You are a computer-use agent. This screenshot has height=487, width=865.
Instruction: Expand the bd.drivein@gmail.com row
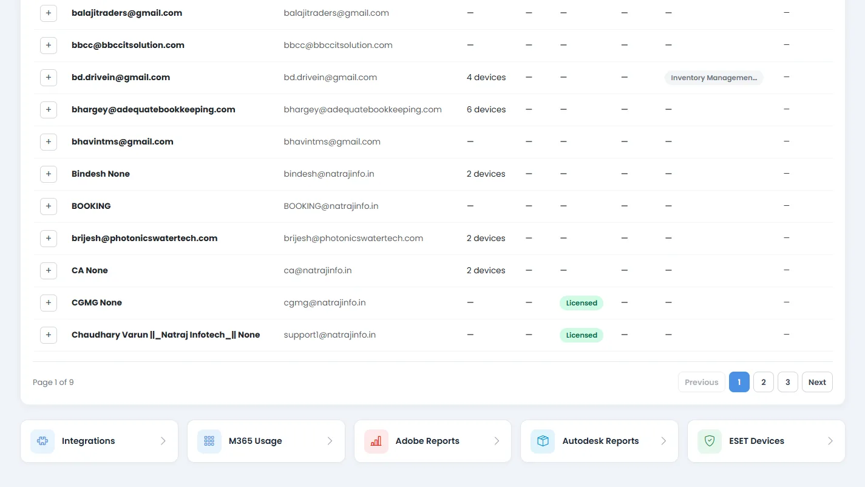[49, 78]
